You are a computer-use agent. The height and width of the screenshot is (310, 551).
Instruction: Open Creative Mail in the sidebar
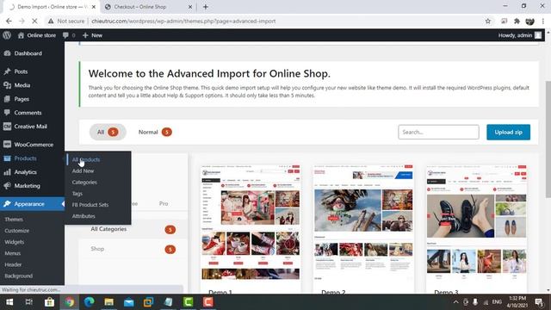[x=32, y=127]
